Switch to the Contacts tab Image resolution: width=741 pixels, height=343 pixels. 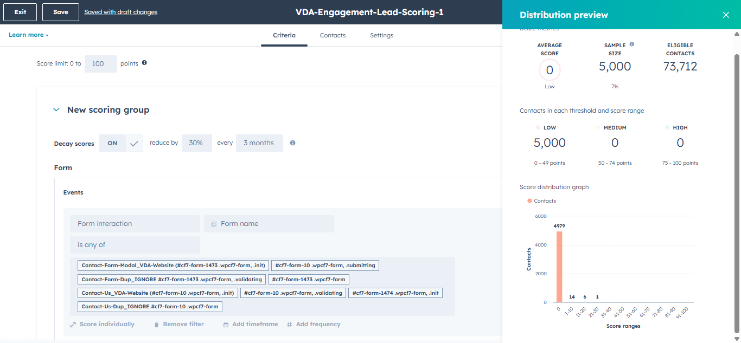point(333,35)
